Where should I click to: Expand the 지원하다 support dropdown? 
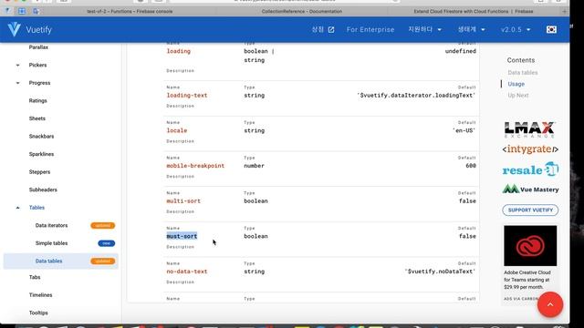(424, 29)
